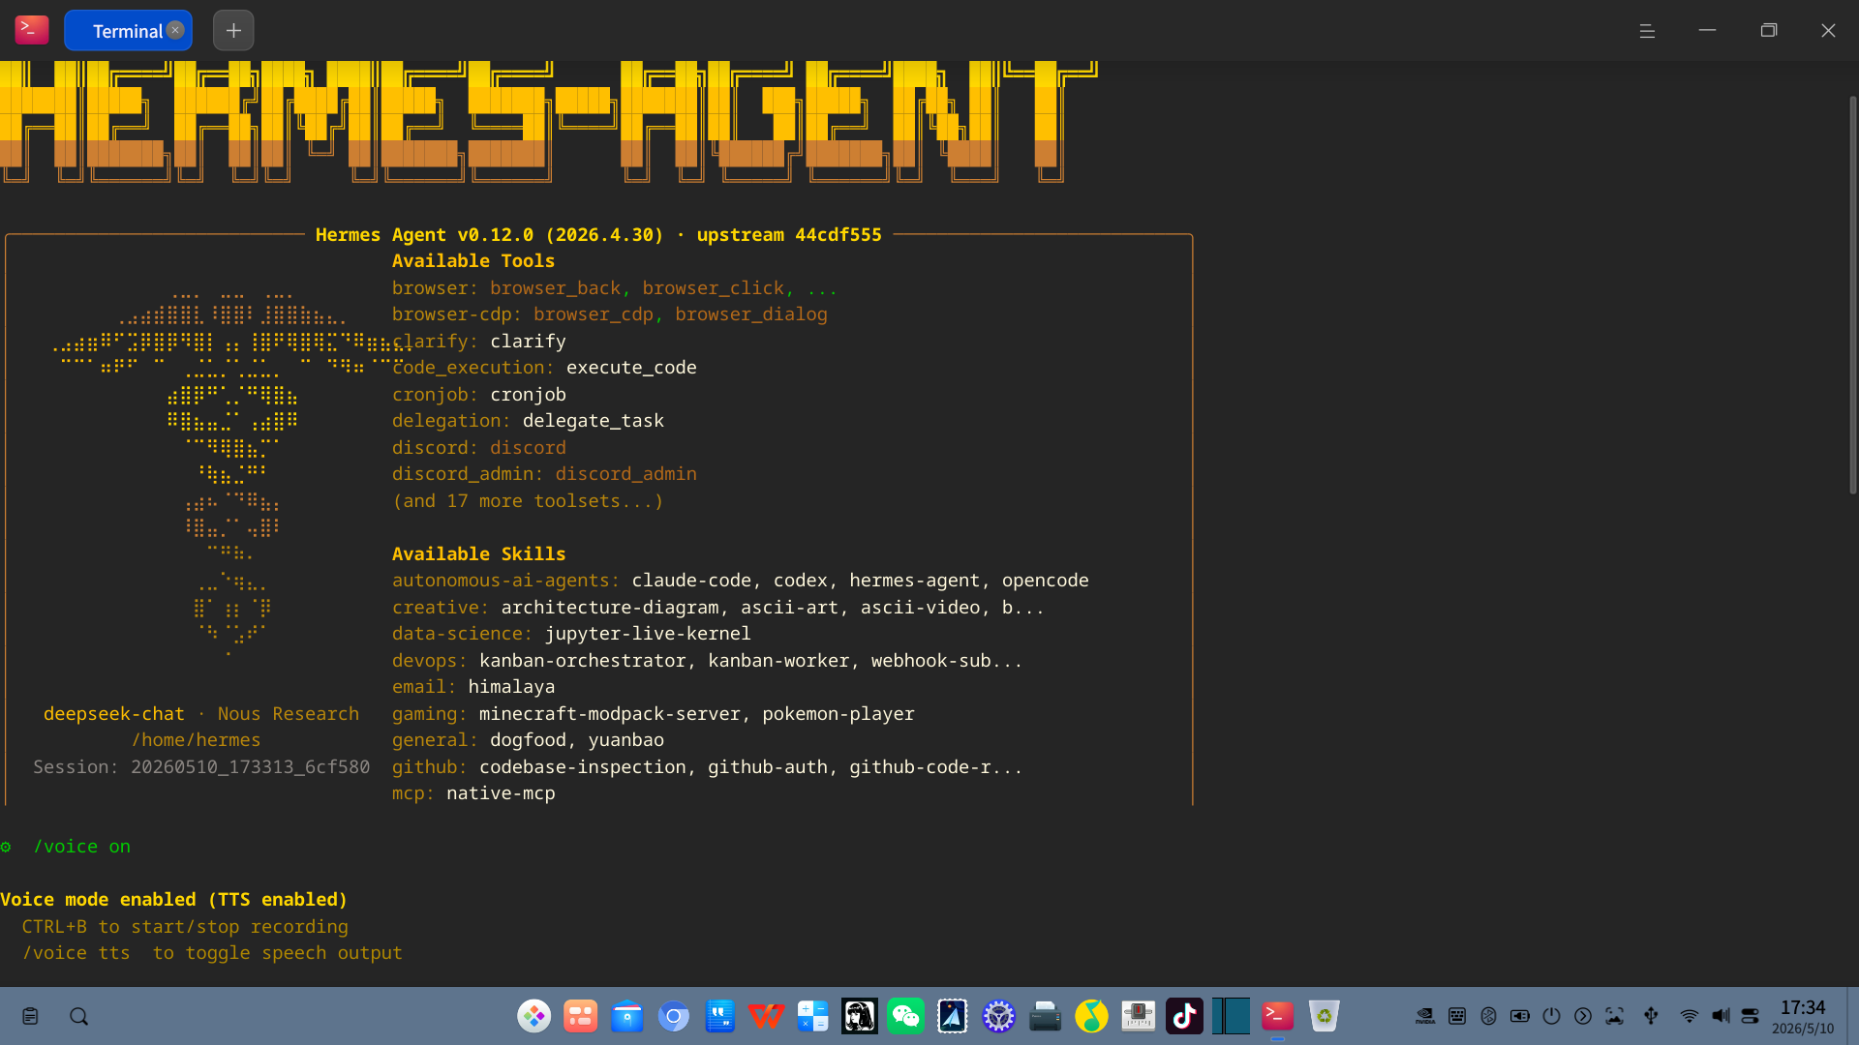Click the "/voice on" command line
This screenshot has height=1045, width=1859.
pos(82,847)
